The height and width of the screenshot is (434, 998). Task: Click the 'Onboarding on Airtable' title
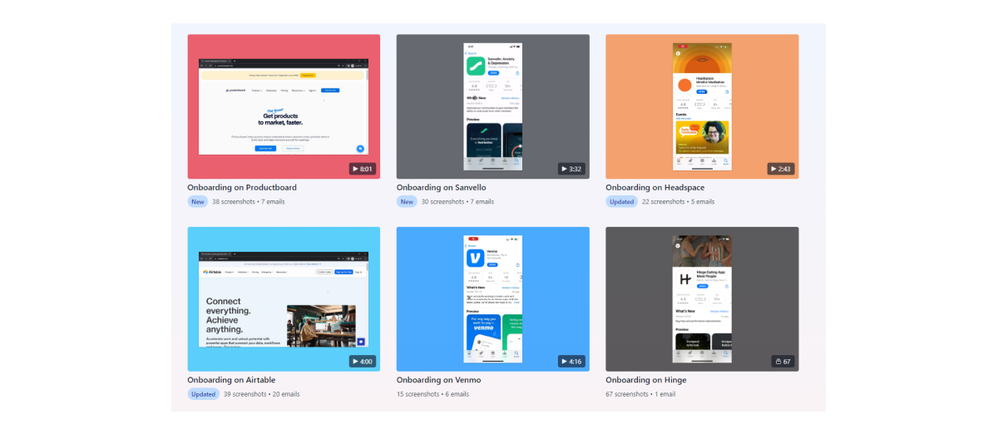point(231,380)
